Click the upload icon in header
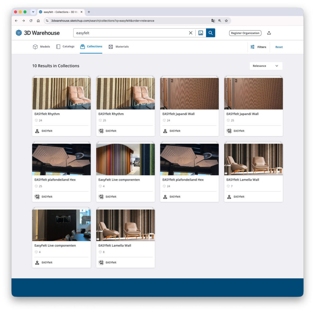315x312 pixels. [x=269, y=33]
